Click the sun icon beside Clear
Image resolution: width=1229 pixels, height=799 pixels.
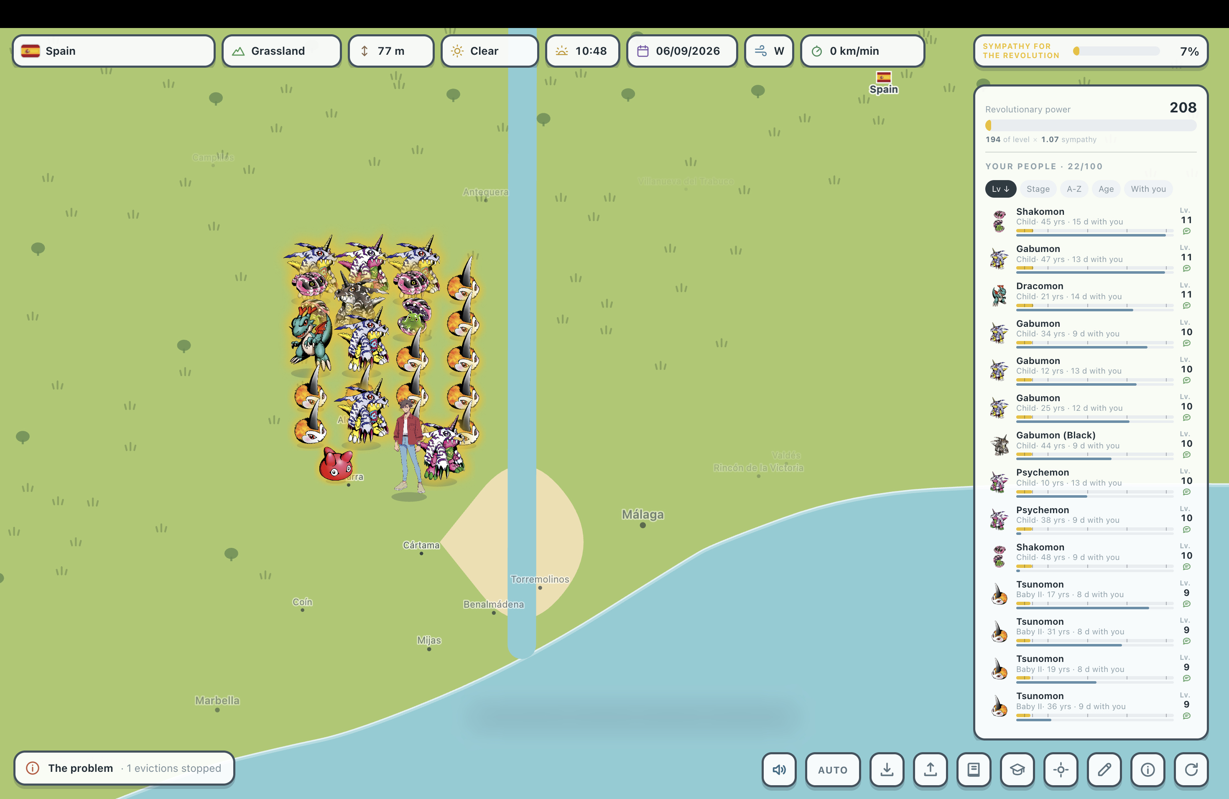pos(457,51)
